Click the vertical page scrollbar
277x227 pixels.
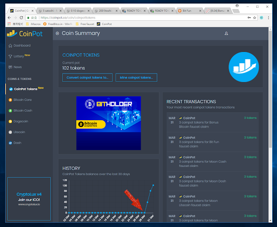(270, 89)
